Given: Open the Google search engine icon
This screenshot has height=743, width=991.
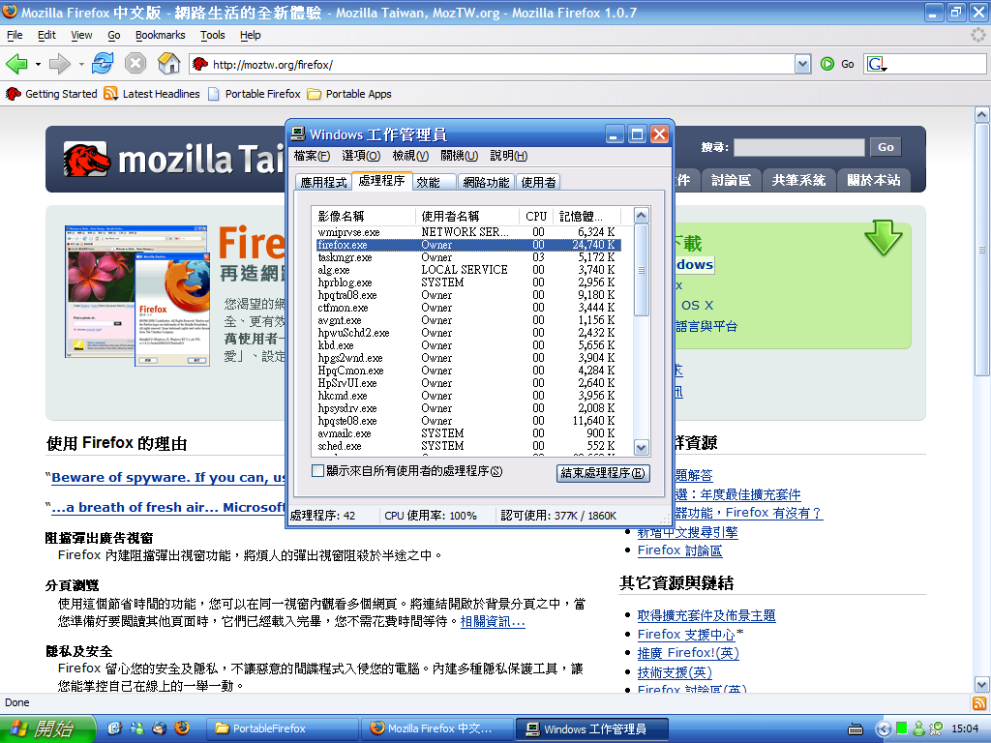Looking at the screenshot, I should point(875,64).
